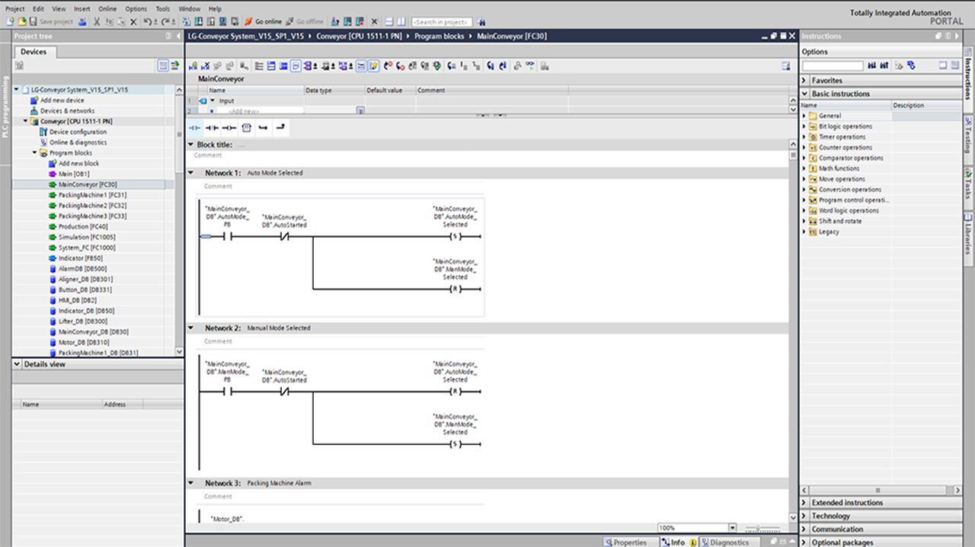Insert a normally open contact
The width and height of the screenshot is (975, 547).
194,128
